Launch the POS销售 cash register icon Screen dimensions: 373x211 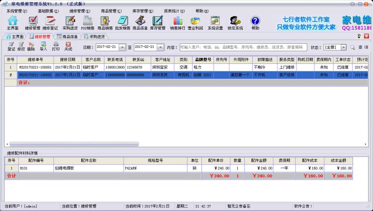coord(88,23)
